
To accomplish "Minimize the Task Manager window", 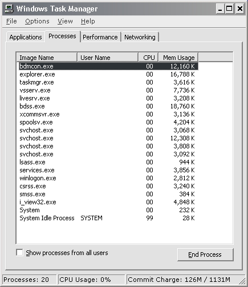I will coord(220,9).
